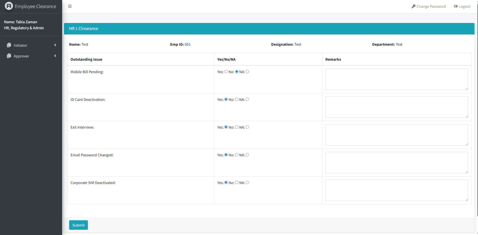
Task: Click the Mobile Bill Pending remarks textbox
Action: pyautogui.click(x=396, y=79)
